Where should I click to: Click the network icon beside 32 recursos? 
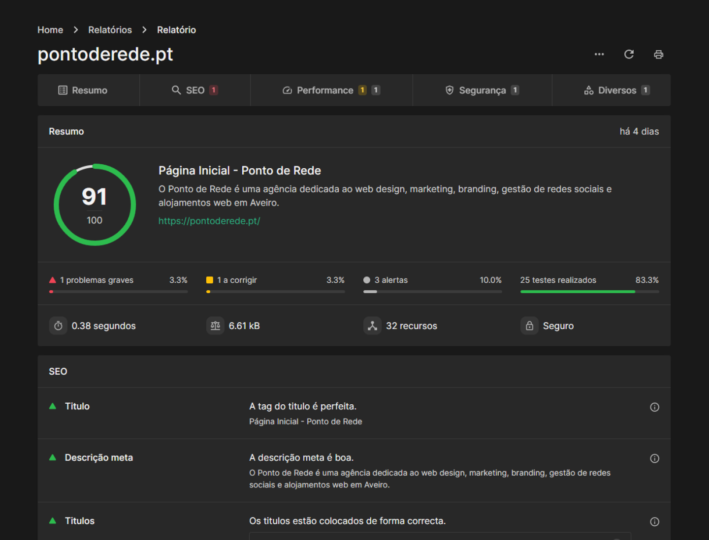coord(372,326)
